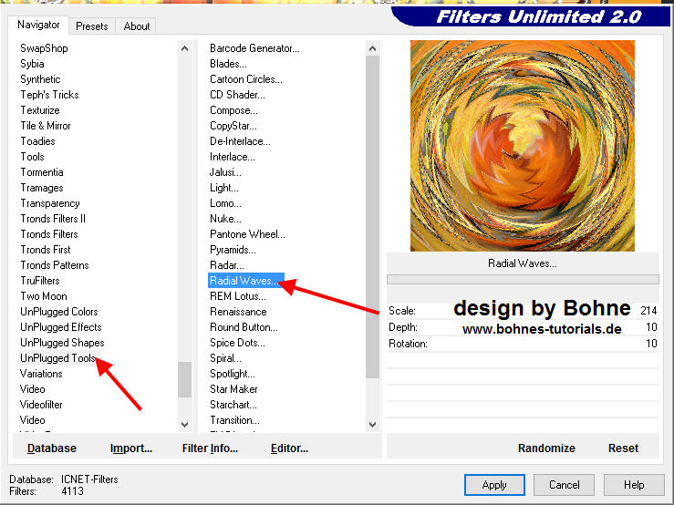Image resolution: width=674 pixels, height=505 pixels.
Task: Open Help for Filters Unlimited
Action: click(634, 485)
